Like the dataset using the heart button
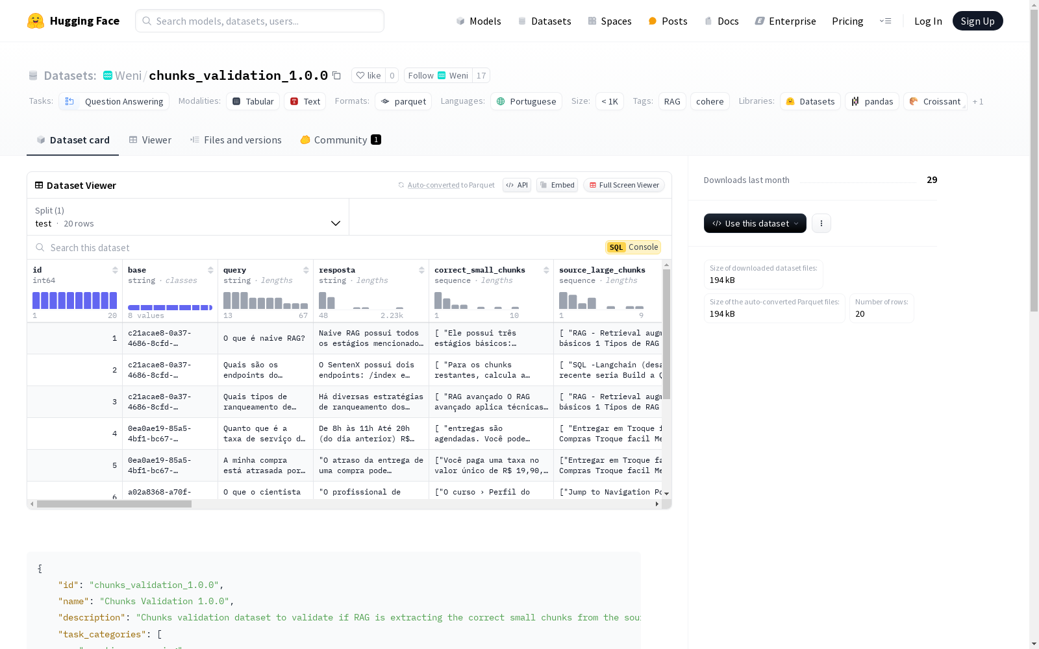1039x649 pixels. pyautogui.click(x=368, y=75)
